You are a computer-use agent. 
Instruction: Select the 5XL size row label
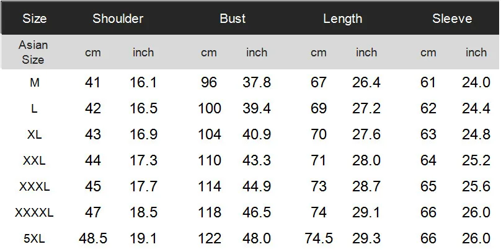[34, 238]
